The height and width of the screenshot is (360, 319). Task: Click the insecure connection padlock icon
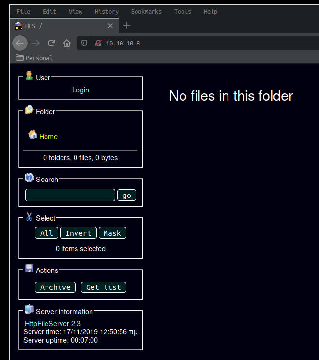(x=98, y=43)
